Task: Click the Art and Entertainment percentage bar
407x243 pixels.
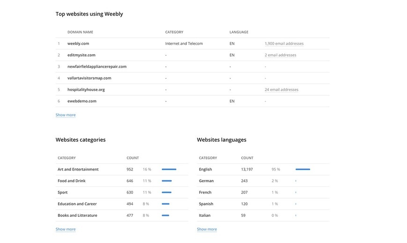Action: click(x=169, y=170)
